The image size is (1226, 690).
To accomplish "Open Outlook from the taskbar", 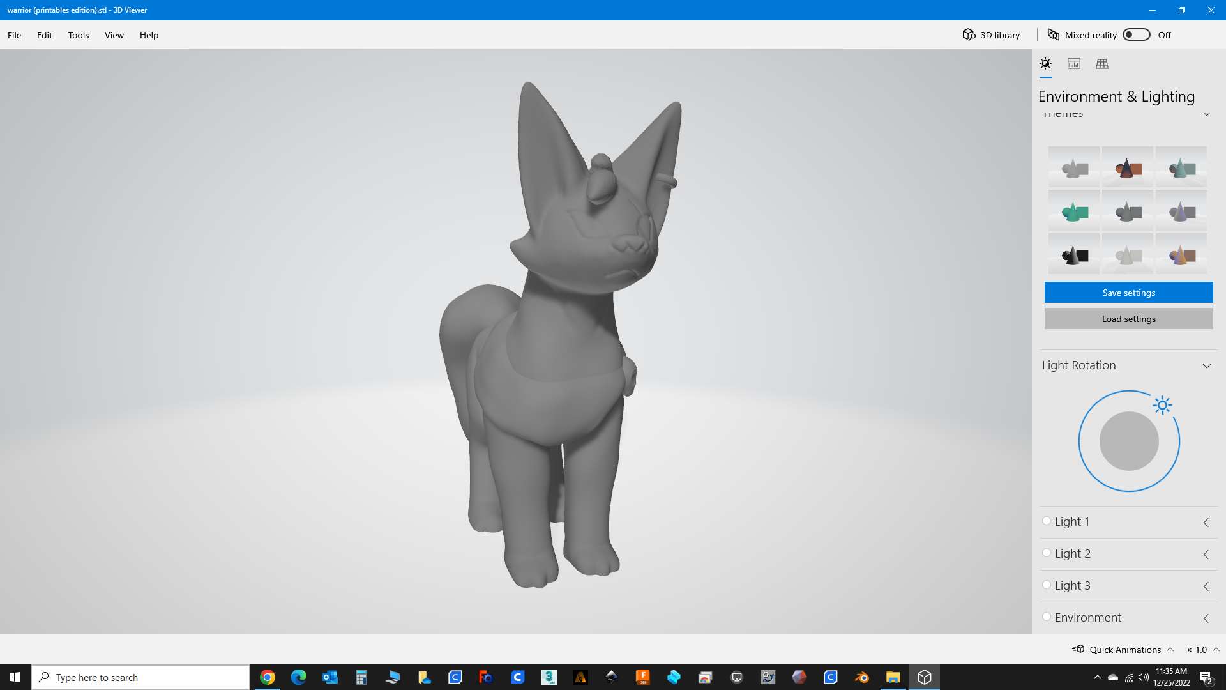I will pyautogui.click(x=330, y=677).
